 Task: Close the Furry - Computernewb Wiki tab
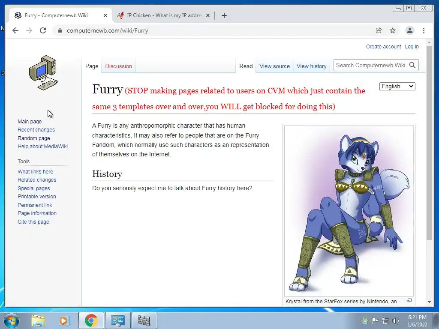click(105, 15)
